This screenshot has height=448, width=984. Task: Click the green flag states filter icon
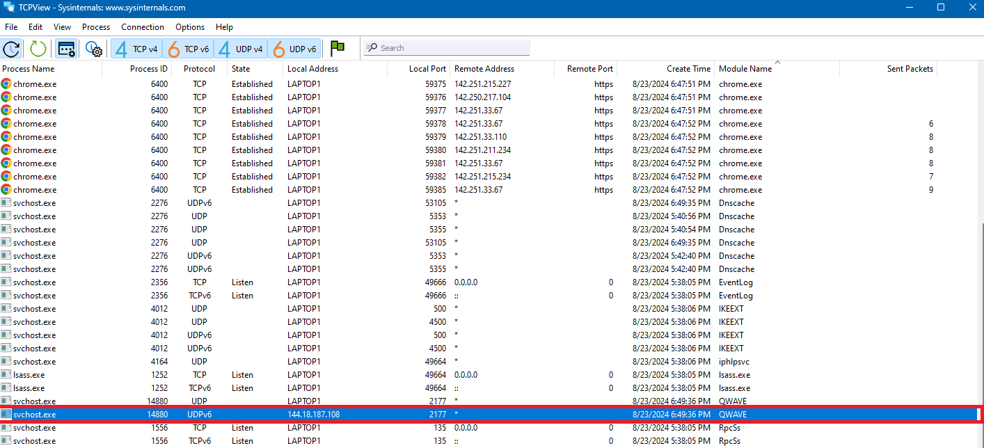[338, 48]
